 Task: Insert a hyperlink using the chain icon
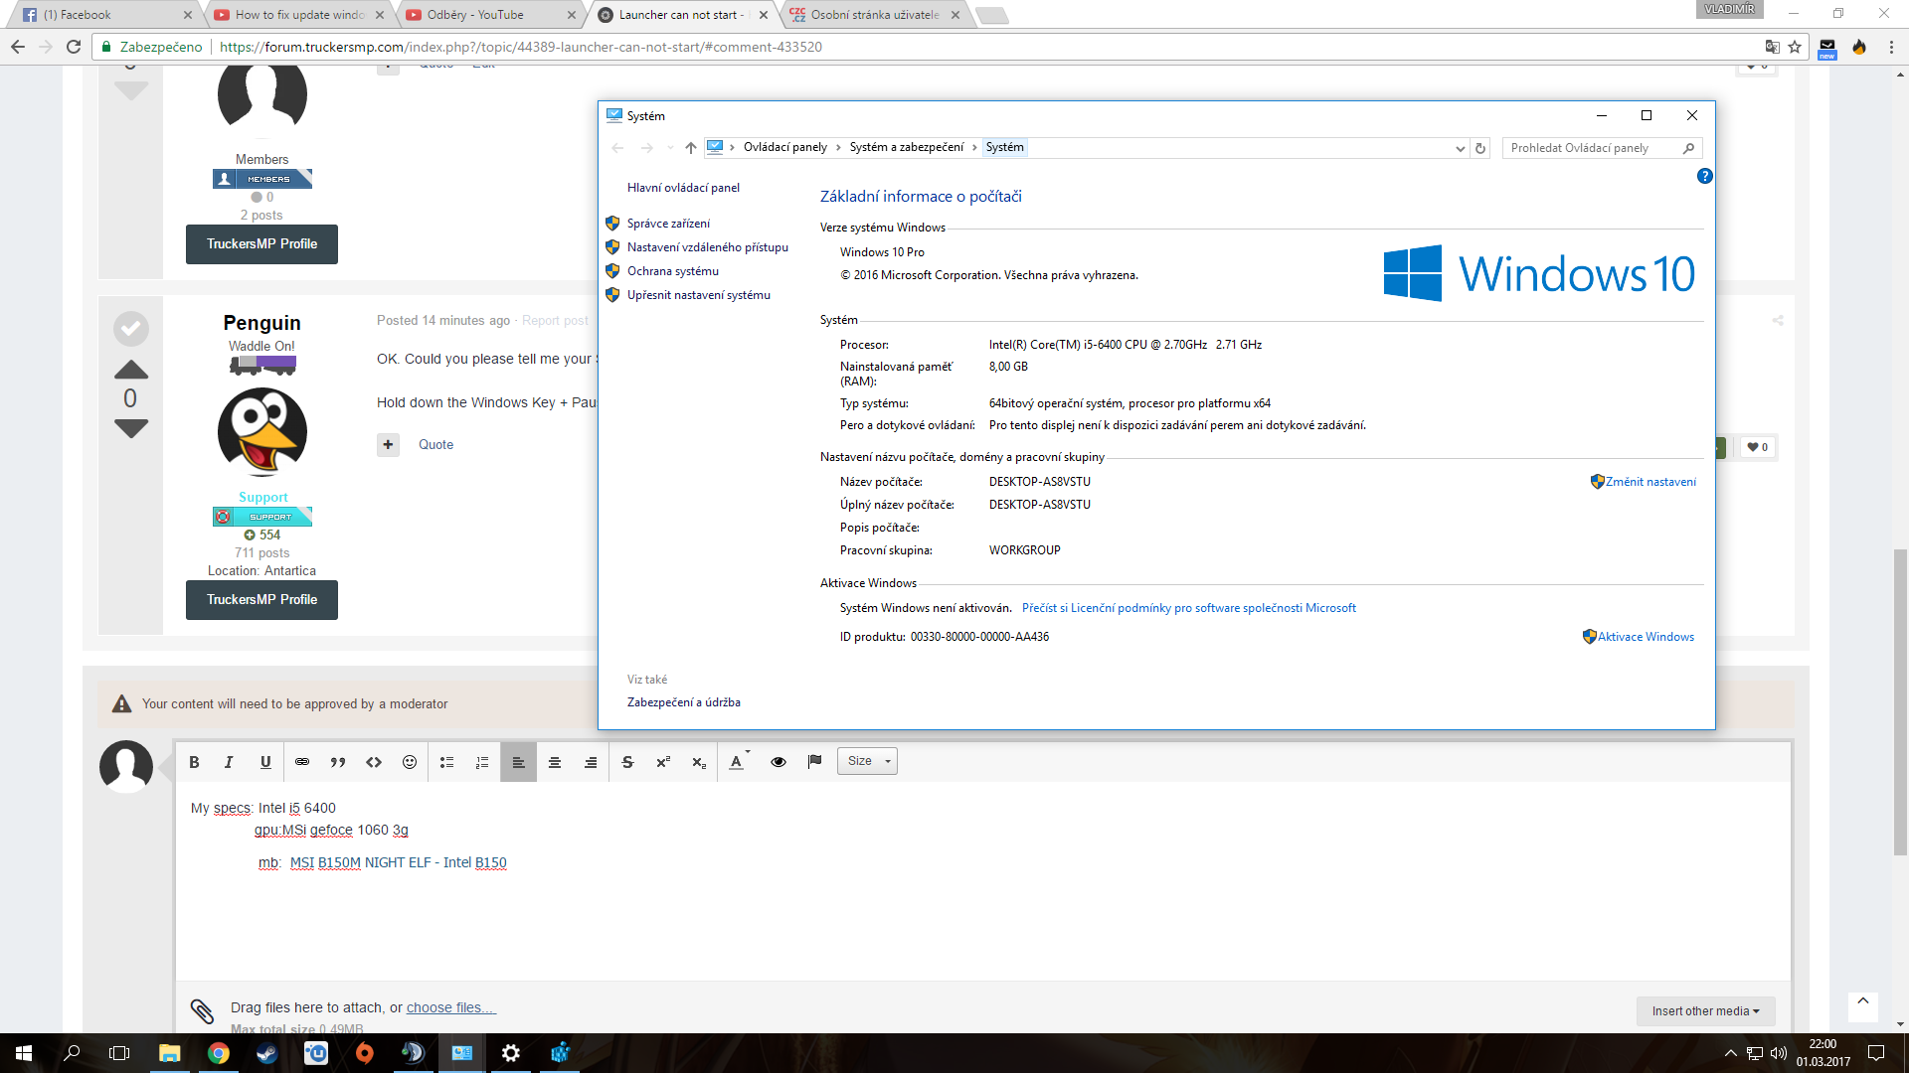pyautogui.click(x=302, y=762)
